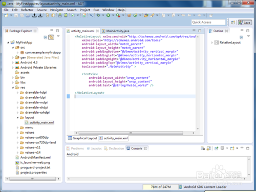Image resolution: width=256 pixels, height=192 pixels.
Task: Expand RelativeLayout in Outline
Action: click(212, 42)
